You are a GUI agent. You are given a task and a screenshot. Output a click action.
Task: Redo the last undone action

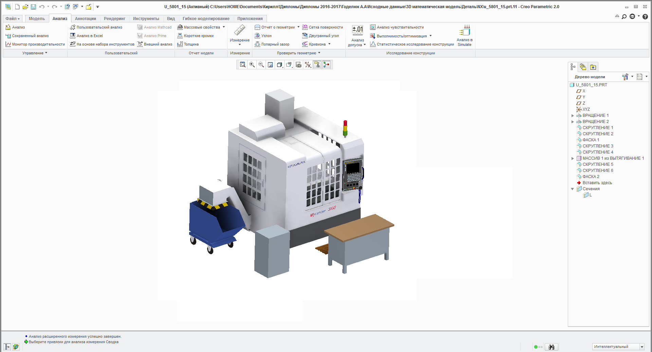(x=54, y=7)
